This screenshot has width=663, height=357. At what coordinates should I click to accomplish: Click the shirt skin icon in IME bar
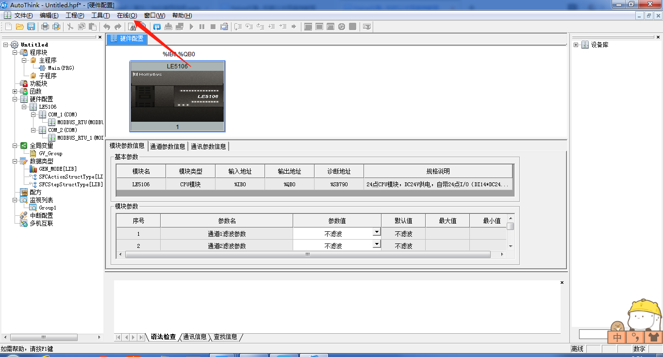click(x=653, y=337)
